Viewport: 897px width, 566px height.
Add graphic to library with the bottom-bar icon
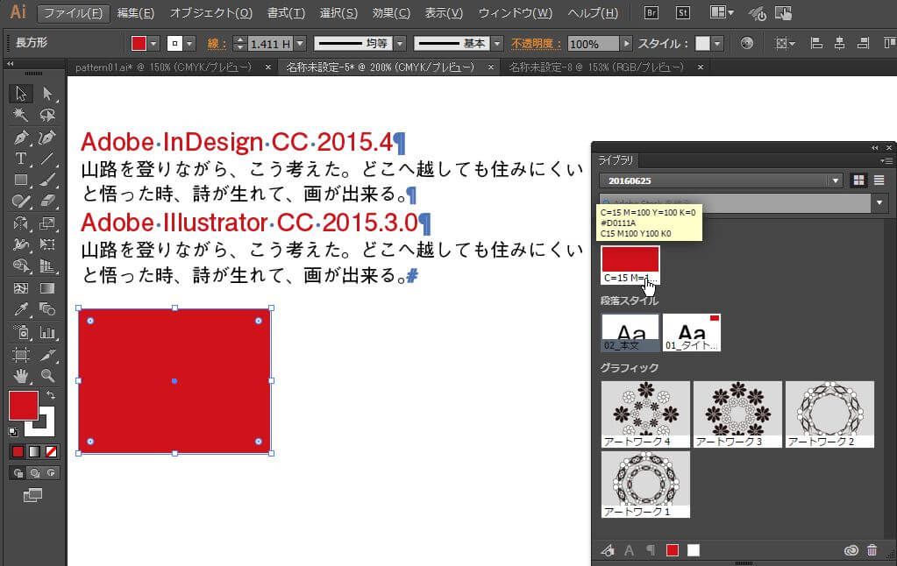[x=608, y=550]
